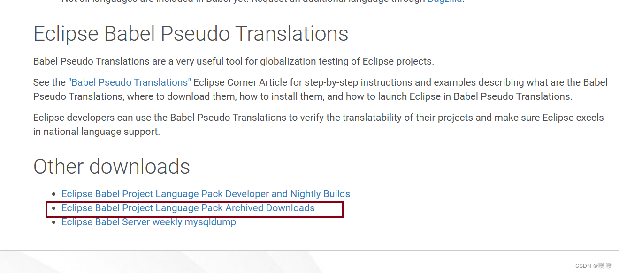The width and height of the screenshot is (619, 273).
Task: Open Eclipse Babel Server weekly mysqldump link
Action: point(148,222)
